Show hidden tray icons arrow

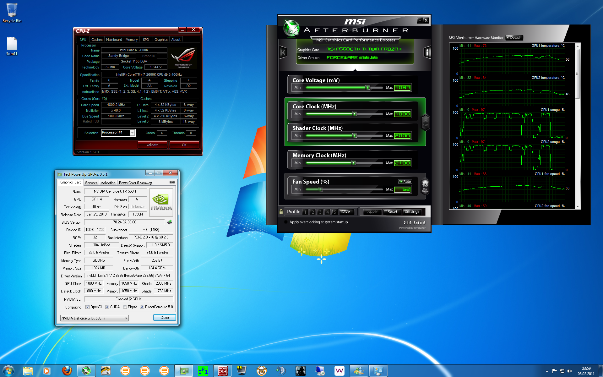547,371
